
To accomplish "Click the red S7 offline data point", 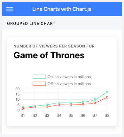I will pos(95,103).
